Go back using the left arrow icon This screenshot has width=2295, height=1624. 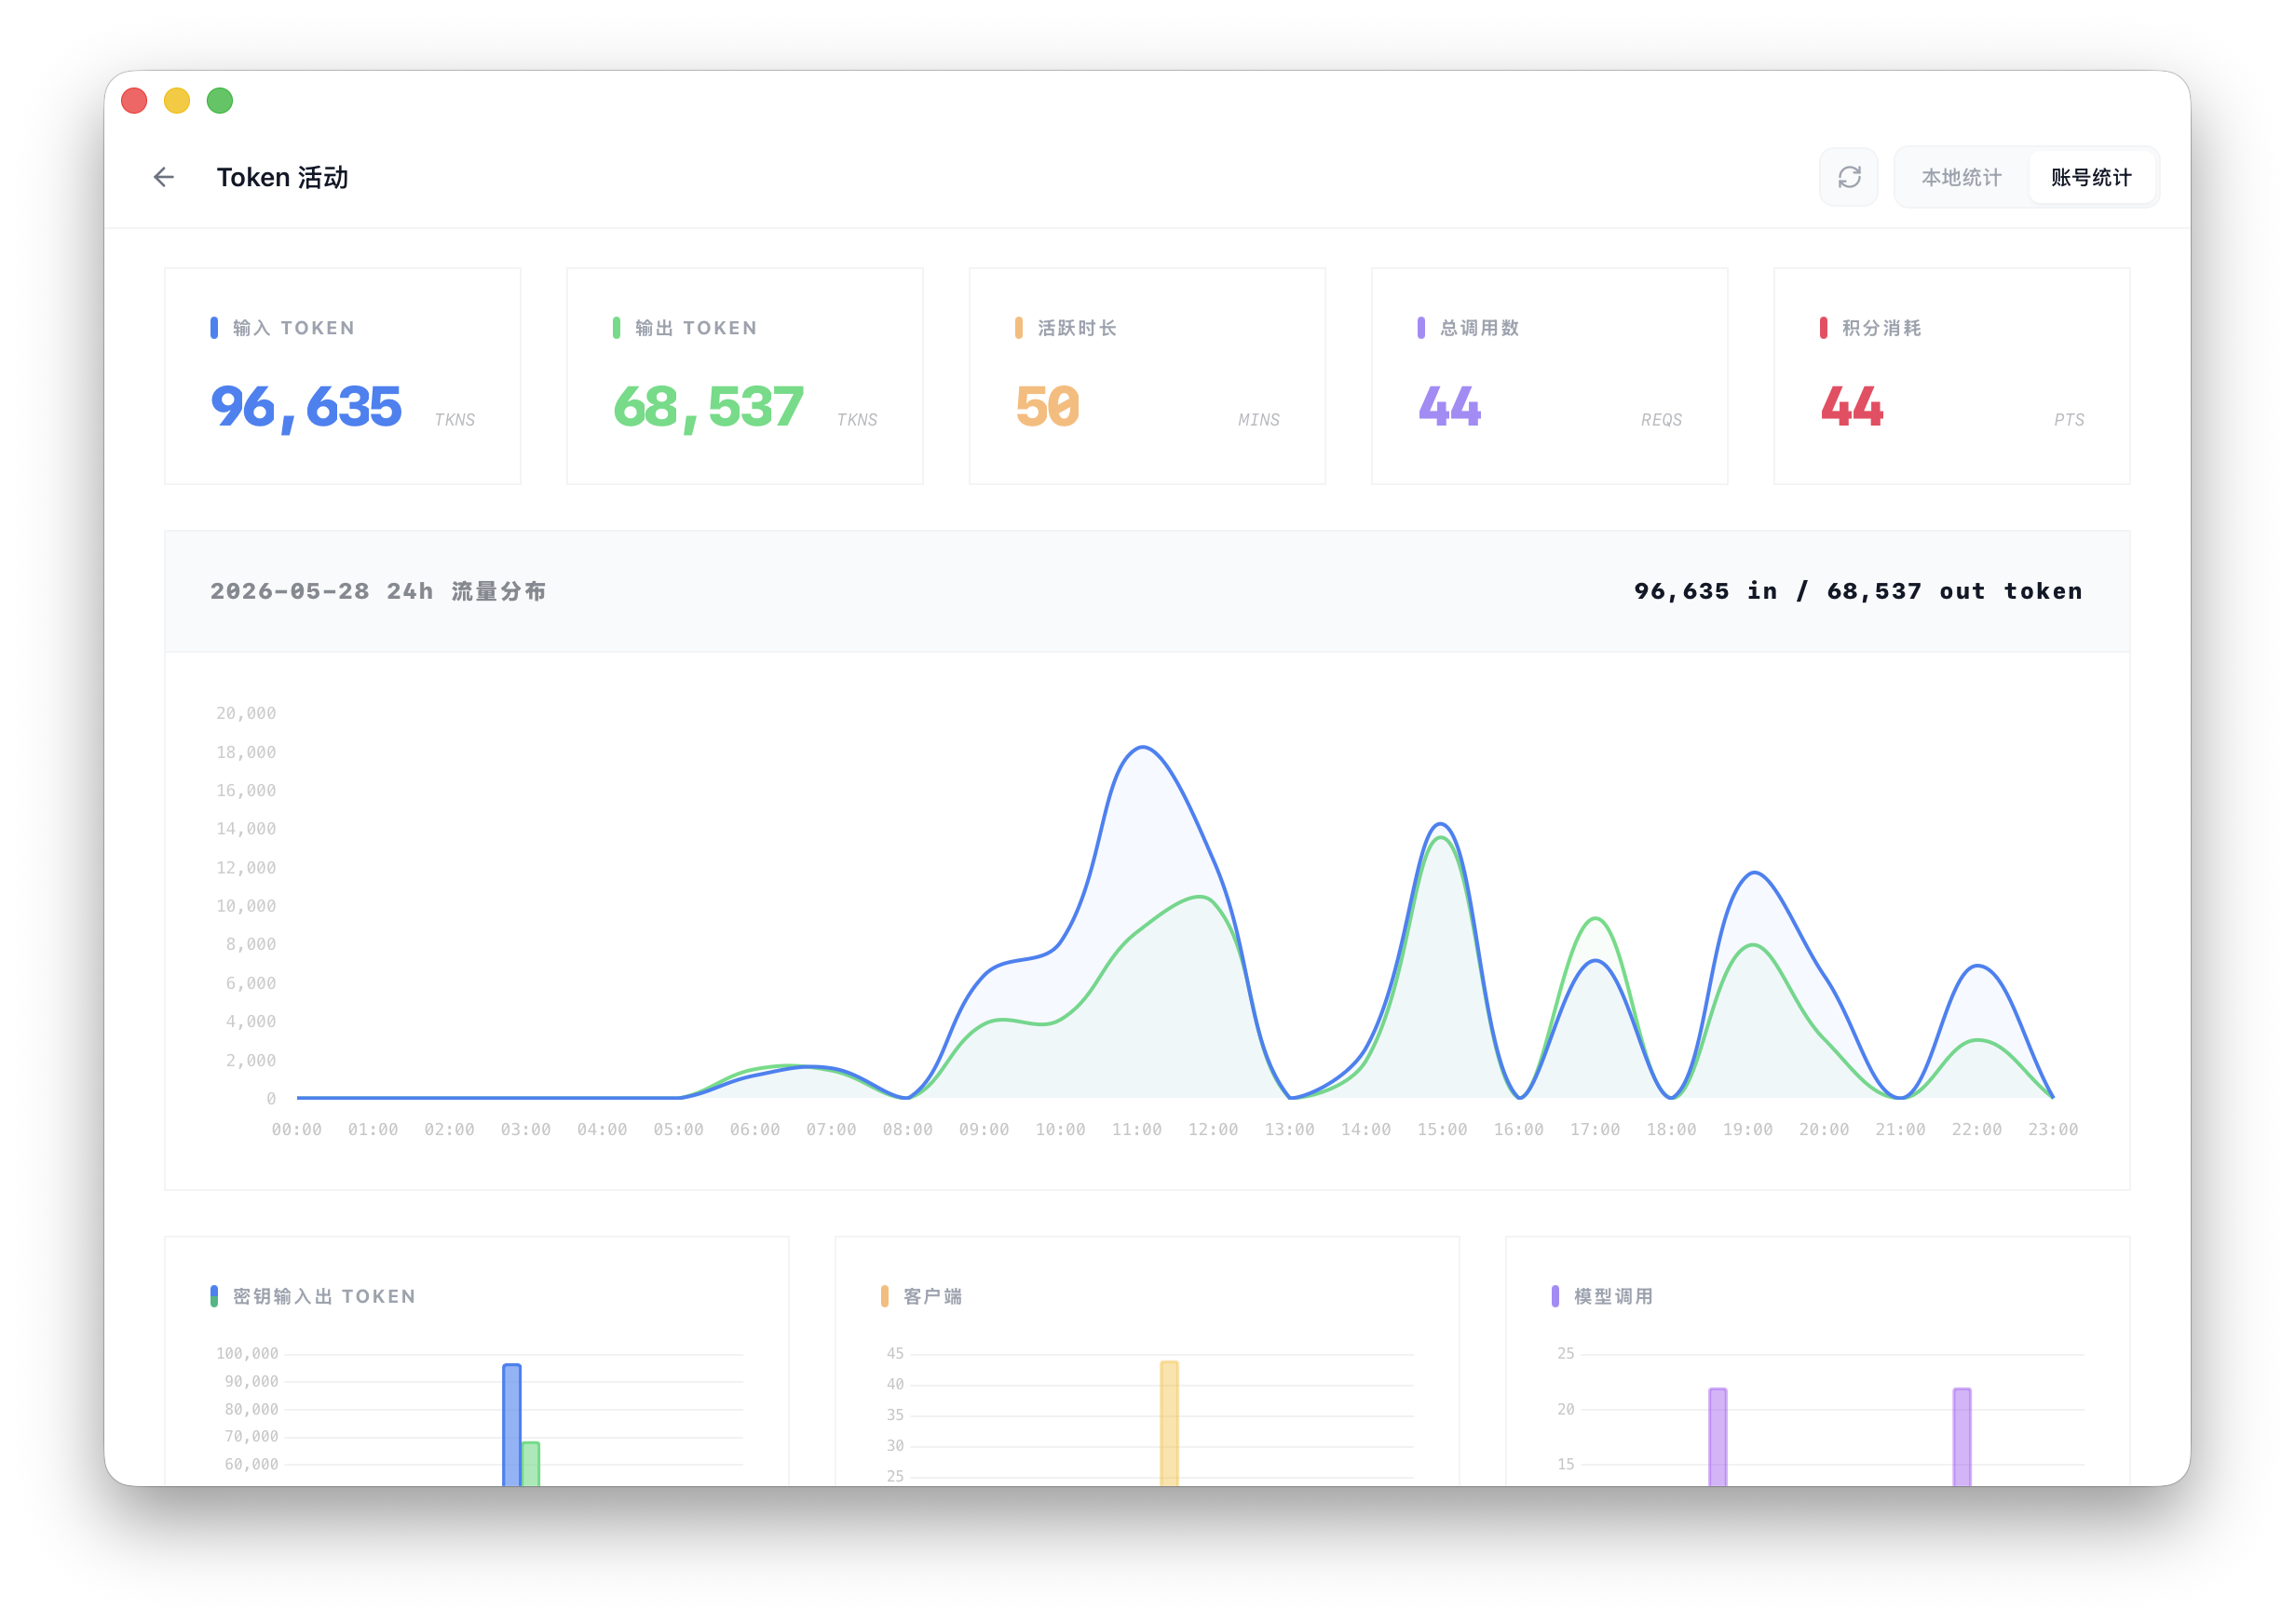[x=164, y=177]
